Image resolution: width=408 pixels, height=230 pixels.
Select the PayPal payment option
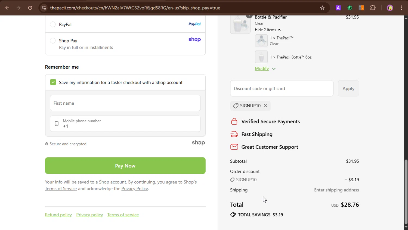click(x=53, y=24)
